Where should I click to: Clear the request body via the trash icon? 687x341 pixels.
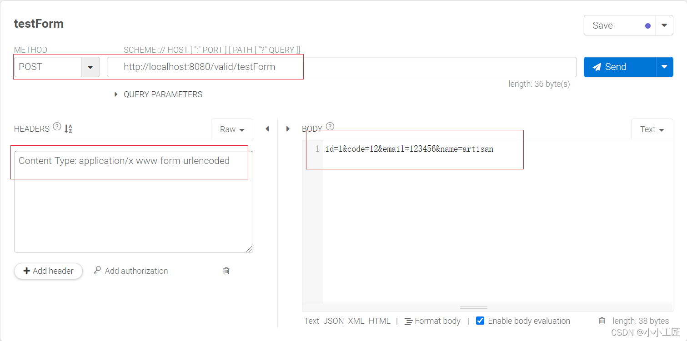tap(602, 321)
